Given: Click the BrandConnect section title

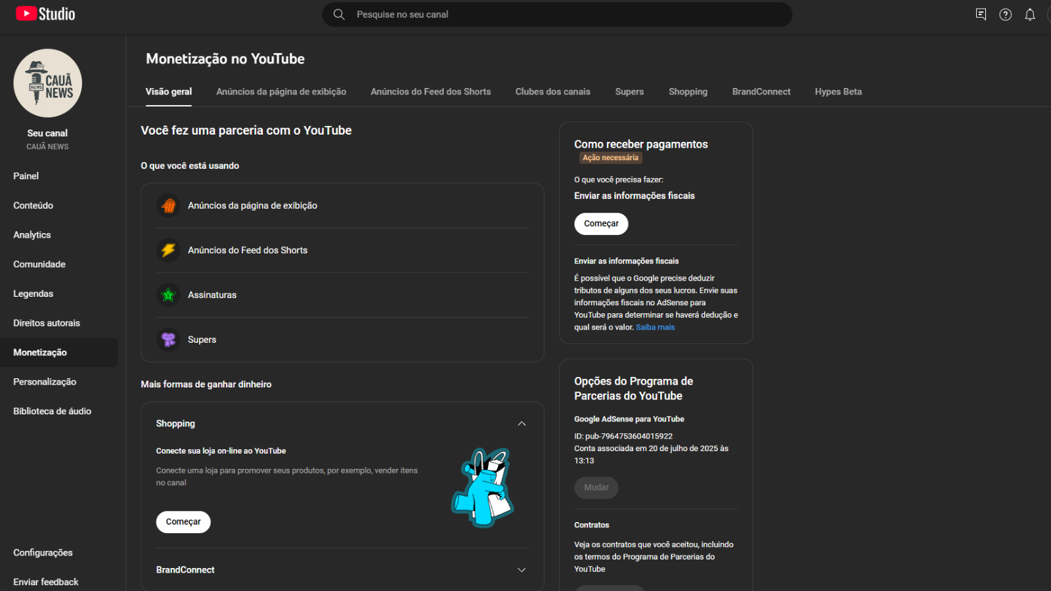Looking at the screenshot, I should coord(185,570).
